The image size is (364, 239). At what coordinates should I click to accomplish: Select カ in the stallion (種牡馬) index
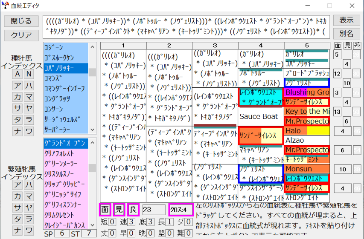(17, 97)
